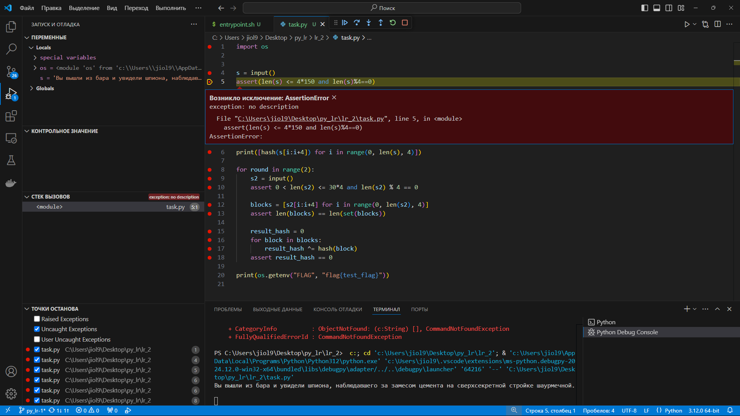
Task: Toggle bottom panel layout icon
Action: (657, 8)
